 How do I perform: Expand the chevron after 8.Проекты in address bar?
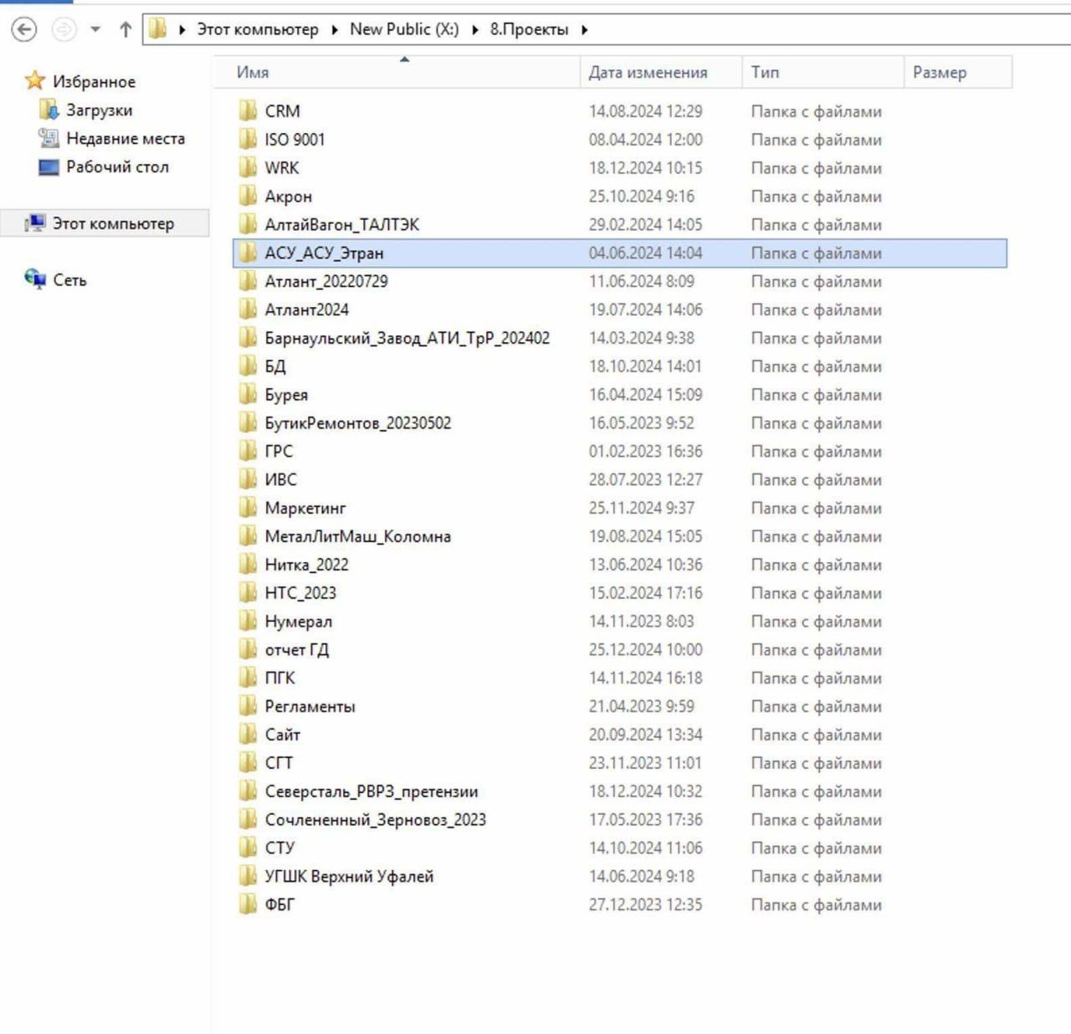click(x=584, y=30)
